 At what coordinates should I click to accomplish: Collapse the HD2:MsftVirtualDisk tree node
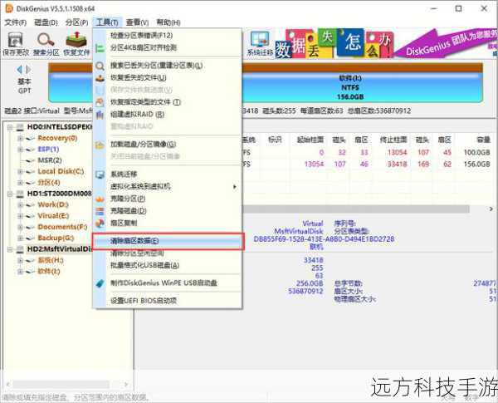pyautogui.click(x=10, y=249)
